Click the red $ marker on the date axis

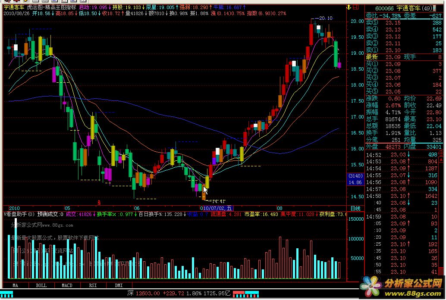tap(99, 203)
